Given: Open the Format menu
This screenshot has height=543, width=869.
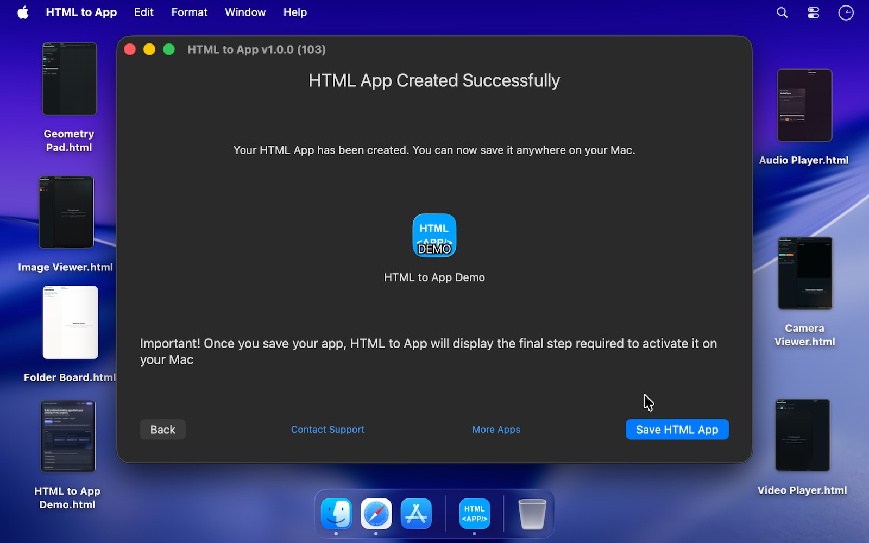Looking at the screenshot, I should pyautogui.click(x=189, y=12).
